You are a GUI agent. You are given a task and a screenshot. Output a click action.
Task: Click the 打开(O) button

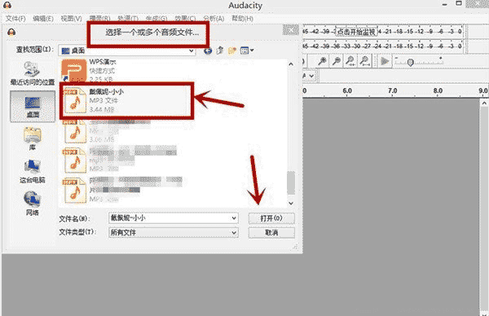(271, 218)
